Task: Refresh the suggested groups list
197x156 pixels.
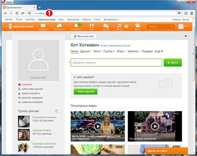Action: click(57, 111)
